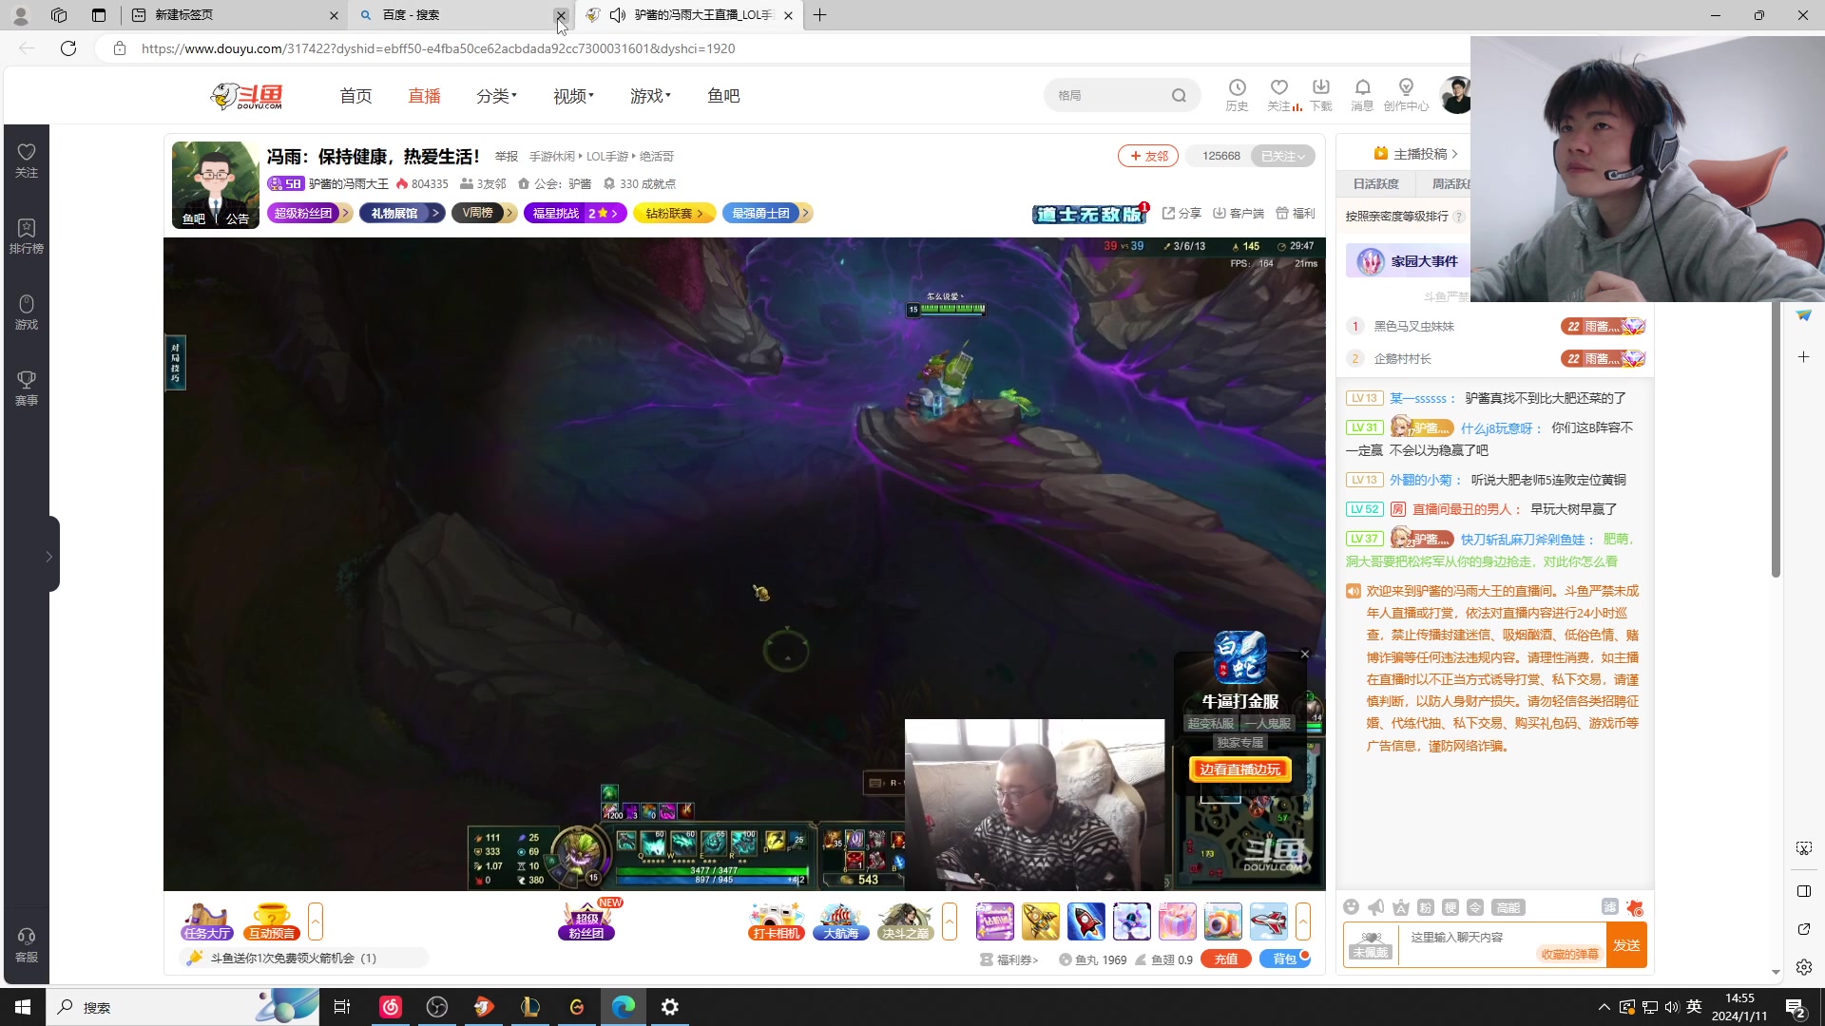
Task: Click the 充值 recharge button
Action: coord(1226,959)
